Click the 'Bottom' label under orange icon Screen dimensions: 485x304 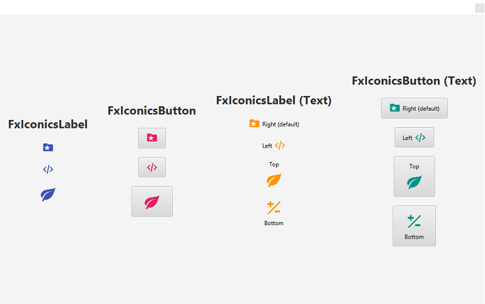point(274,223)
